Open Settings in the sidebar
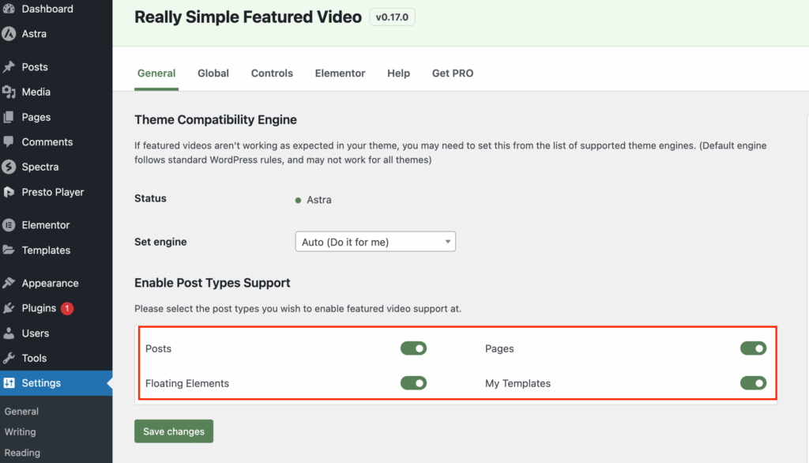The width and height of the screenshot is (809, 463). [56, 383]
